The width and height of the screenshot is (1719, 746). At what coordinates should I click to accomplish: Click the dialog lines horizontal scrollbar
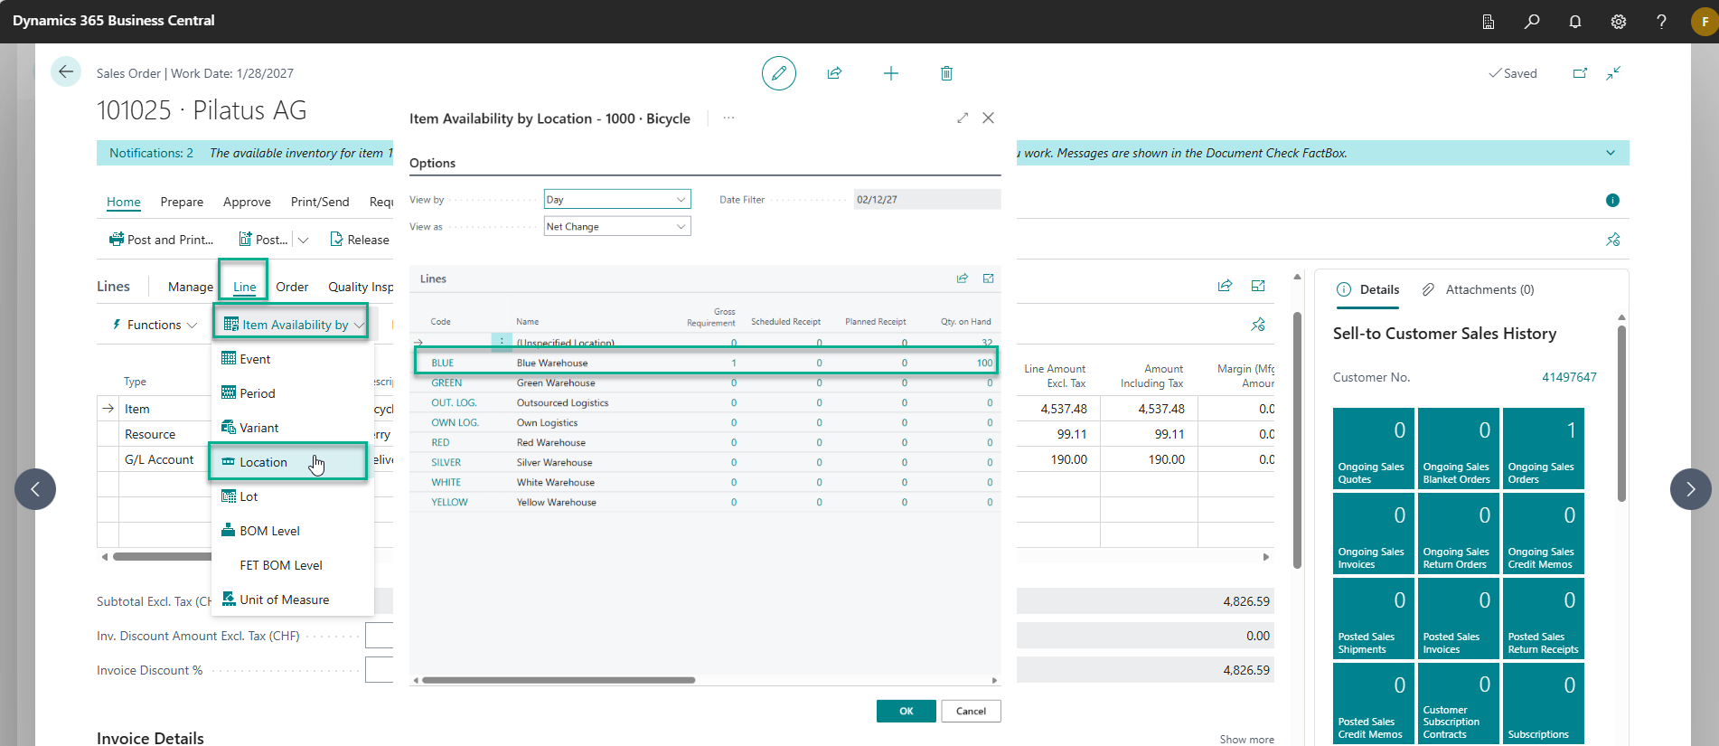(x=559, y=680)
